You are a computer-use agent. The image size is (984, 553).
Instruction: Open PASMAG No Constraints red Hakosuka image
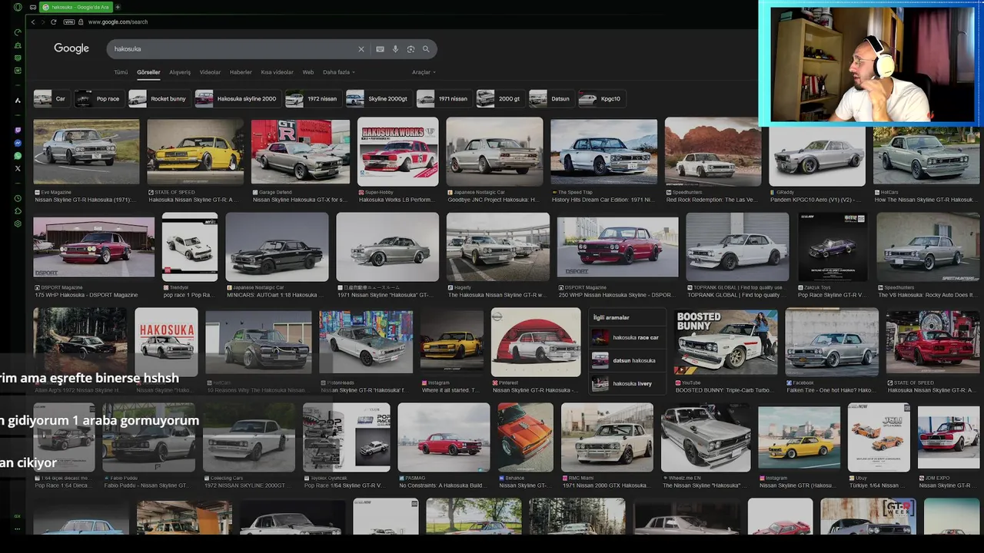[x=444, y=437]
